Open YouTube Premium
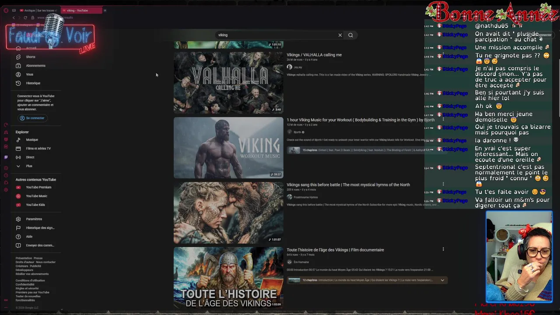The image size is (560, 315). click(38, 187)
